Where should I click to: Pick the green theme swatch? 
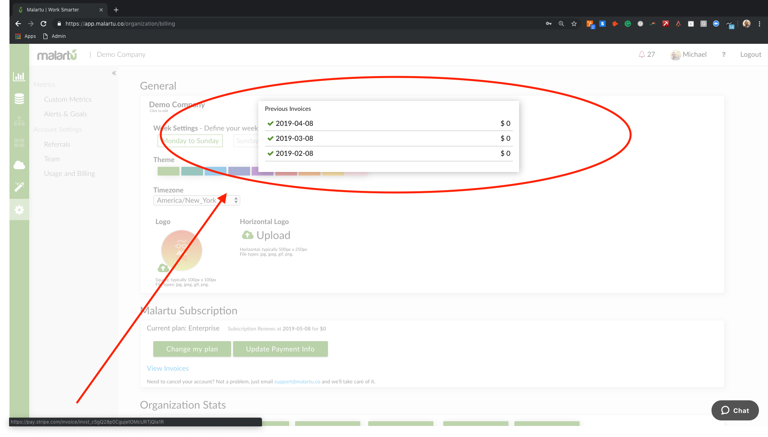(168, 171)
